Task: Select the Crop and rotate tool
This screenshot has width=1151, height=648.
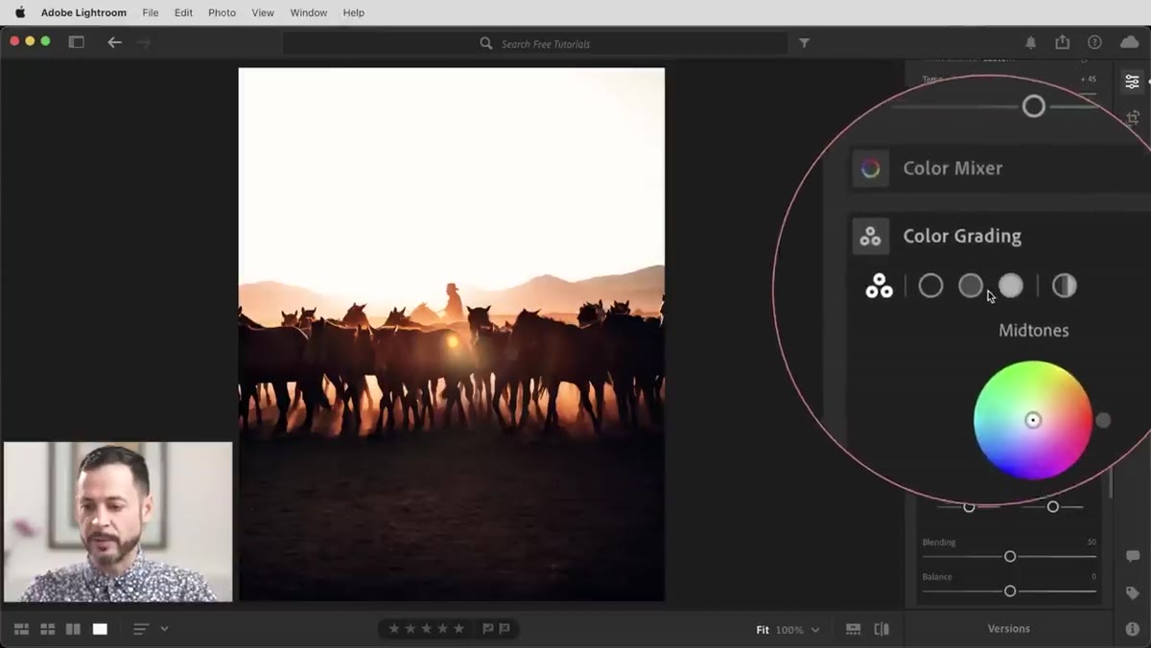Action: click(1133, 118)
